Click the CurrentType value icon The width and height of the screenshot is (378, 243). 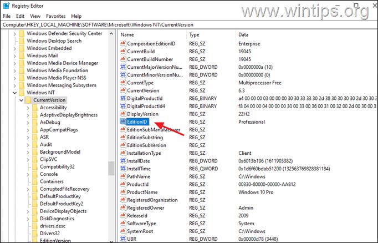tap(123, 83)
